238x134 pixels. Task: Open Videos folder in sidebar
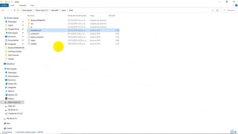coord(11,99)
